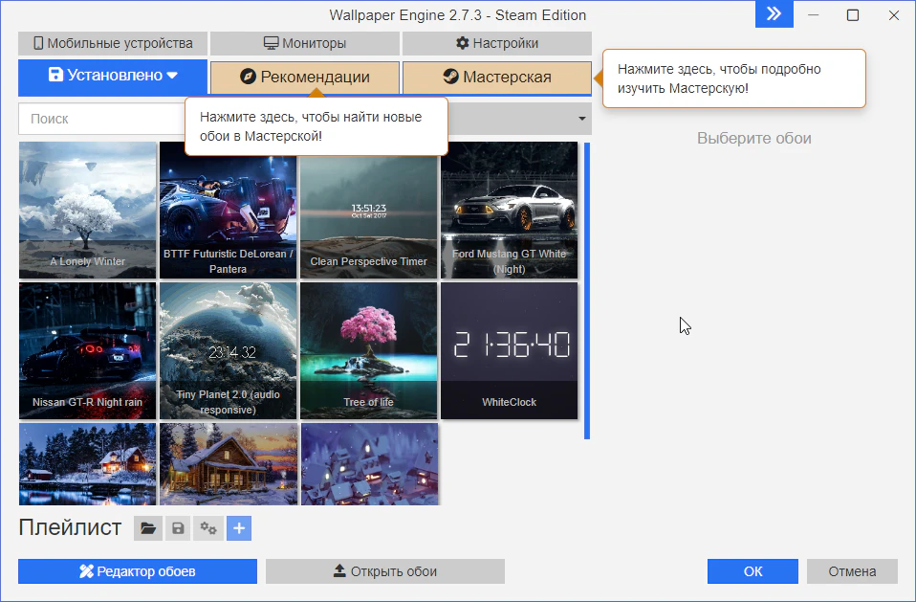Open playlist settings gears icon
916x602 pixels.
[208, 528]
